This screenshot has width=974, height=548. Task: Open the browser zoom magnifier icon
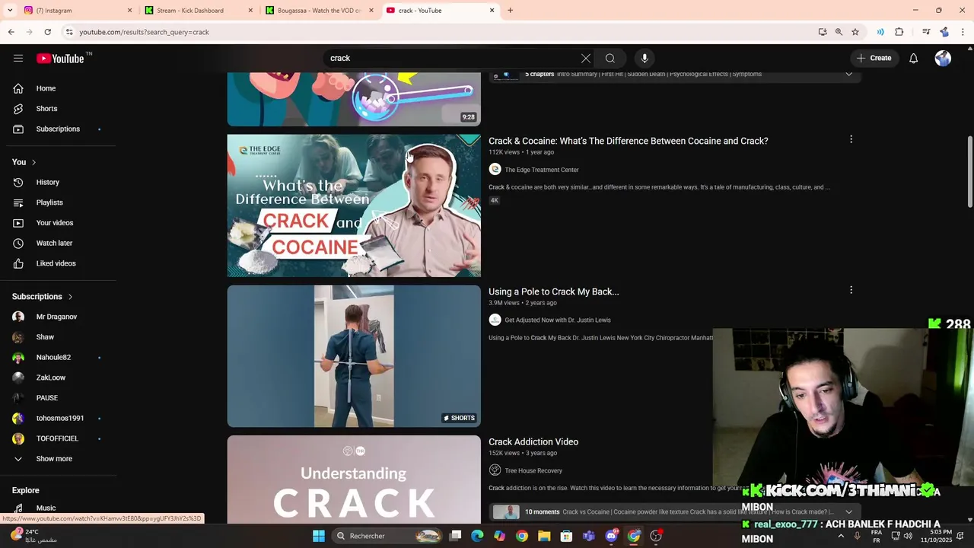[x=839, y=32]
